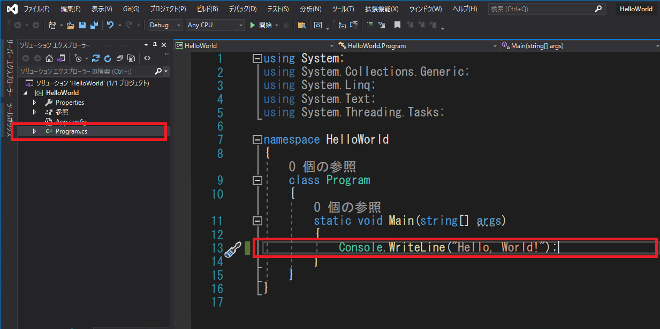Collapse the Main method block

257,221
